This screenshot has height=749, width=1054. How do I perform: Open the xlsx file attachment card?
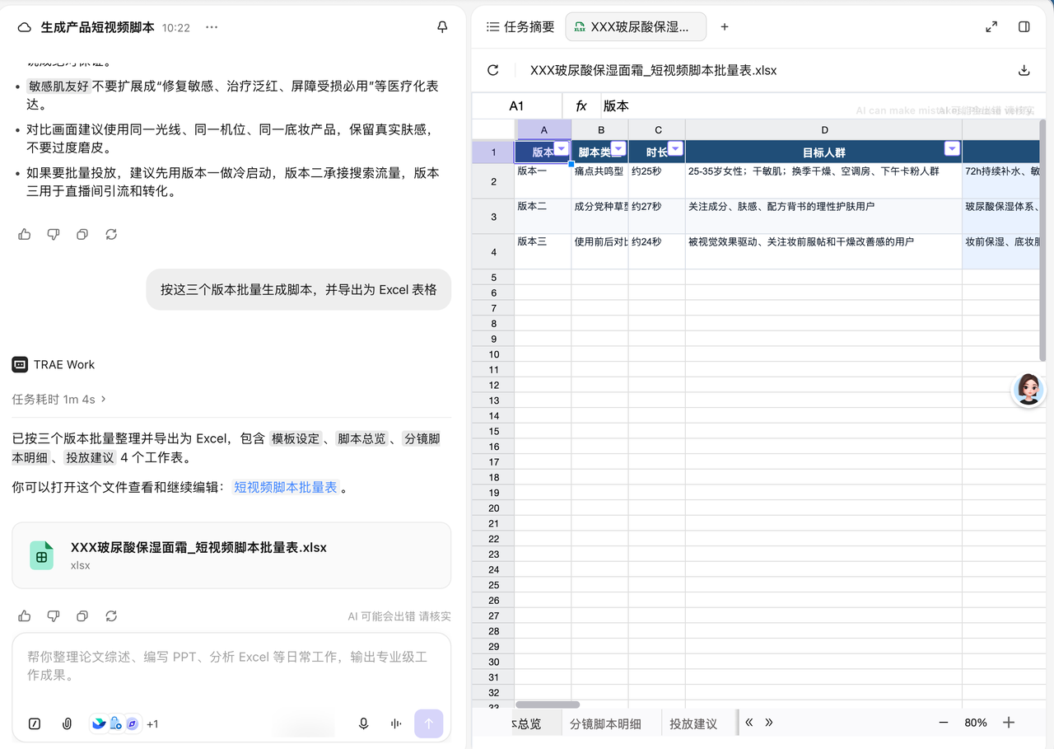point(231,555)
